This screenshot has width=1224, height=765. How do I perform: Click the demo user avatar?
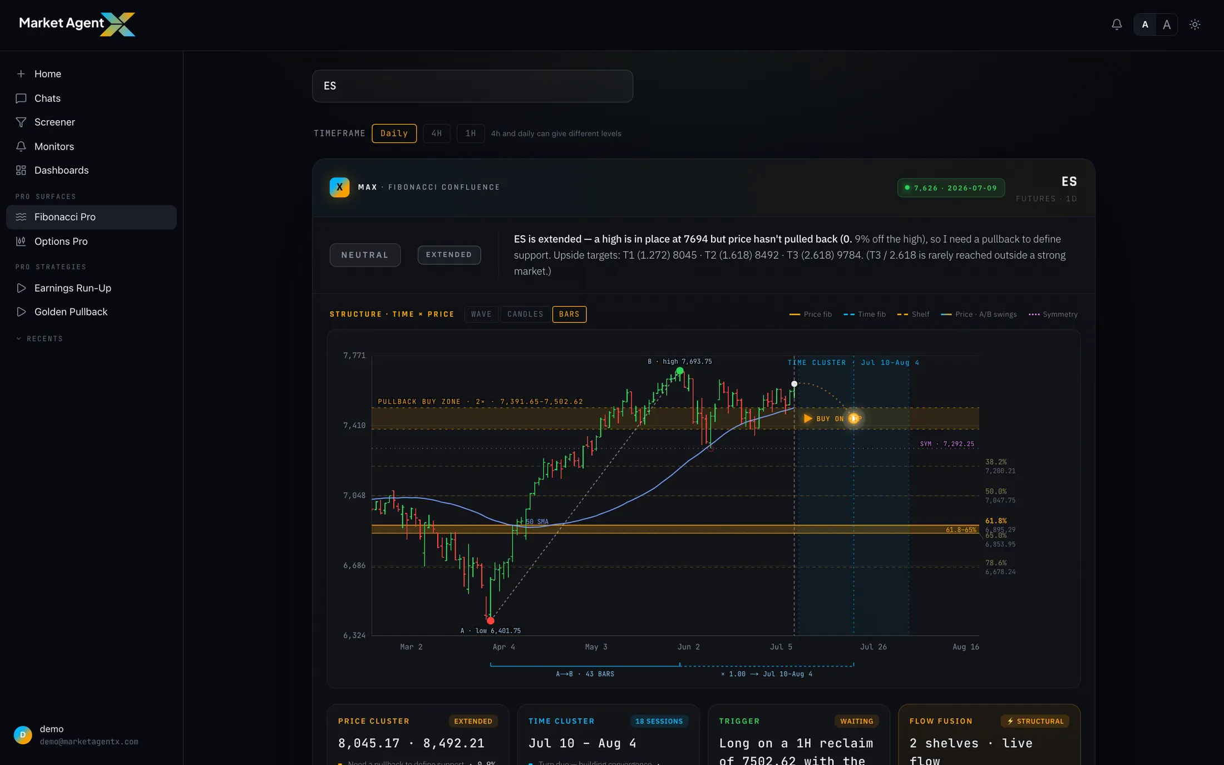coord(23,735)
